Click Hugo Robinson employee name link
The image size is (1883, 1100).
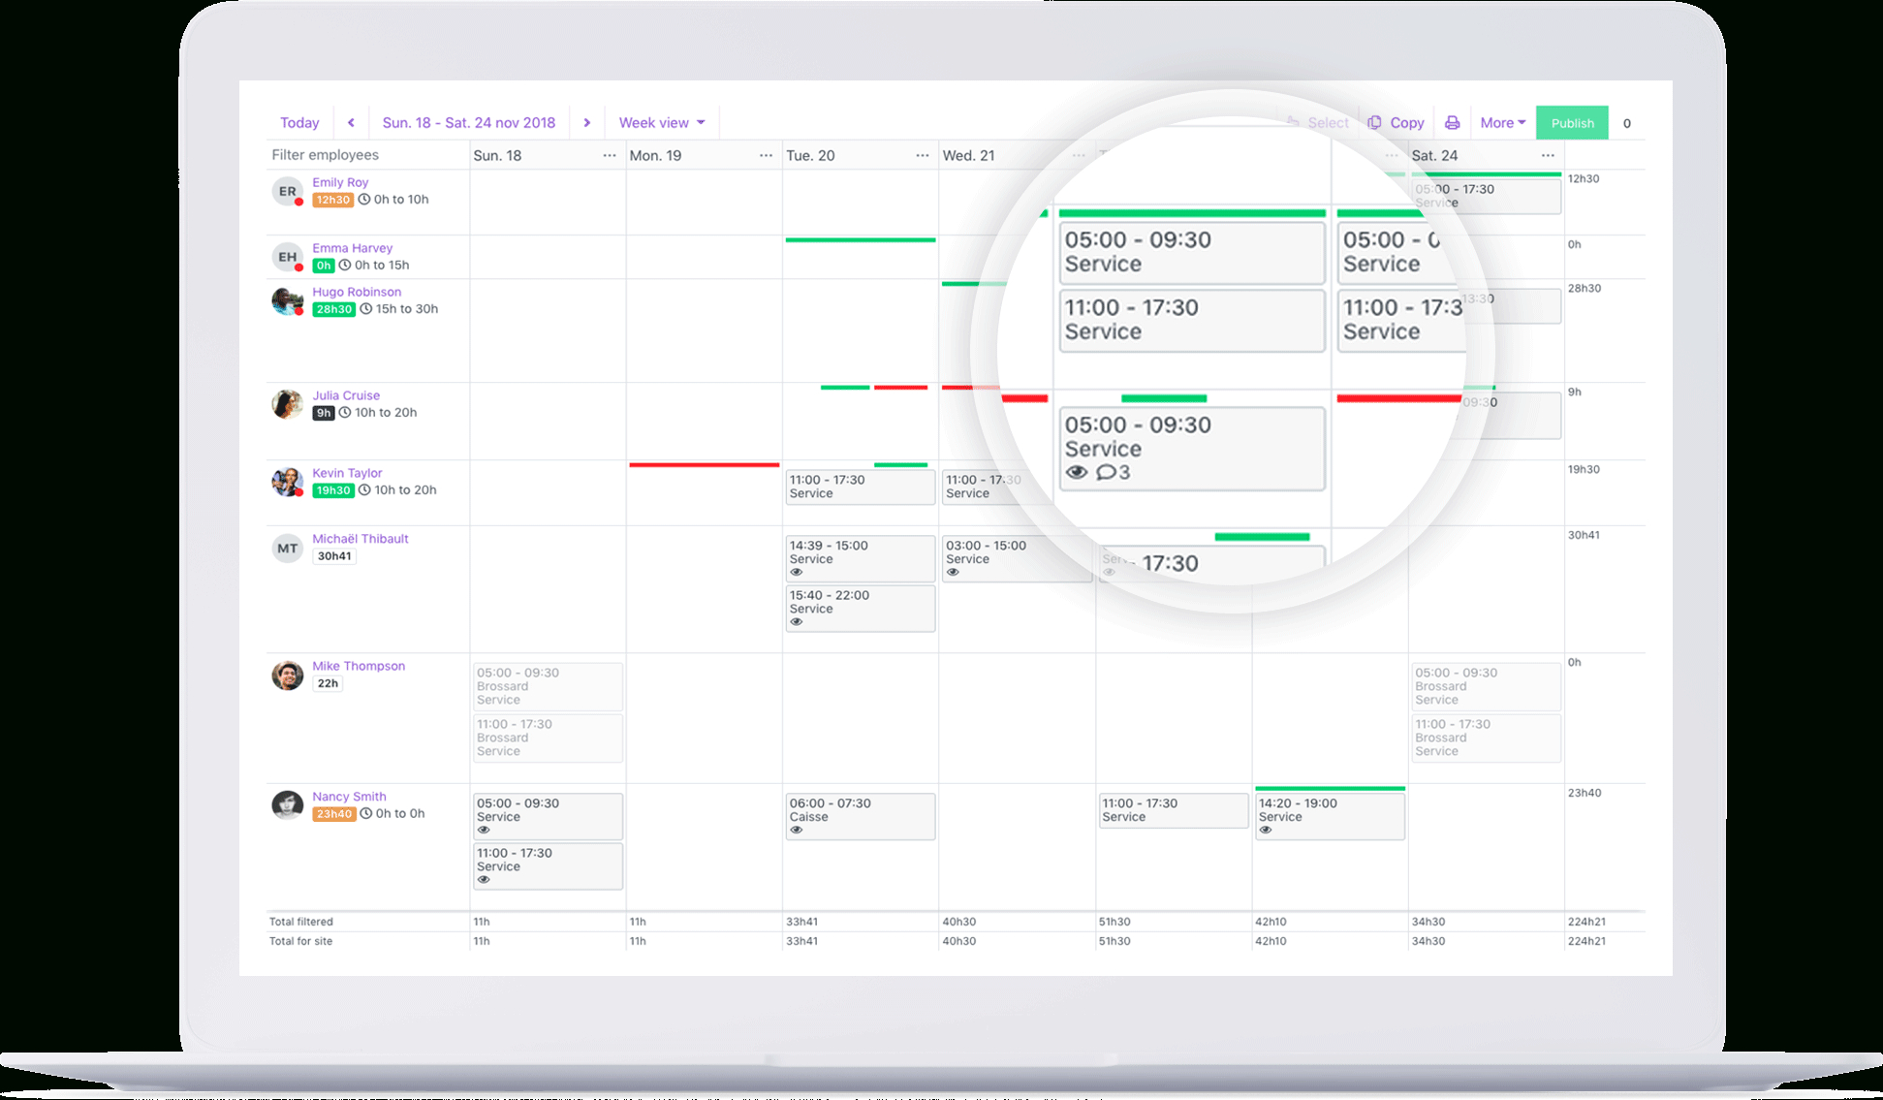coord(354,290)
